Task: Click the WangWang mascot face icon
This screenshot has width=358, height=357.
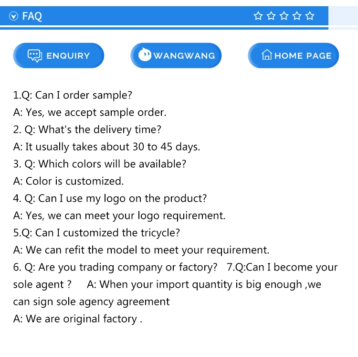Action: pyautogui.click(x=145, y=55)
